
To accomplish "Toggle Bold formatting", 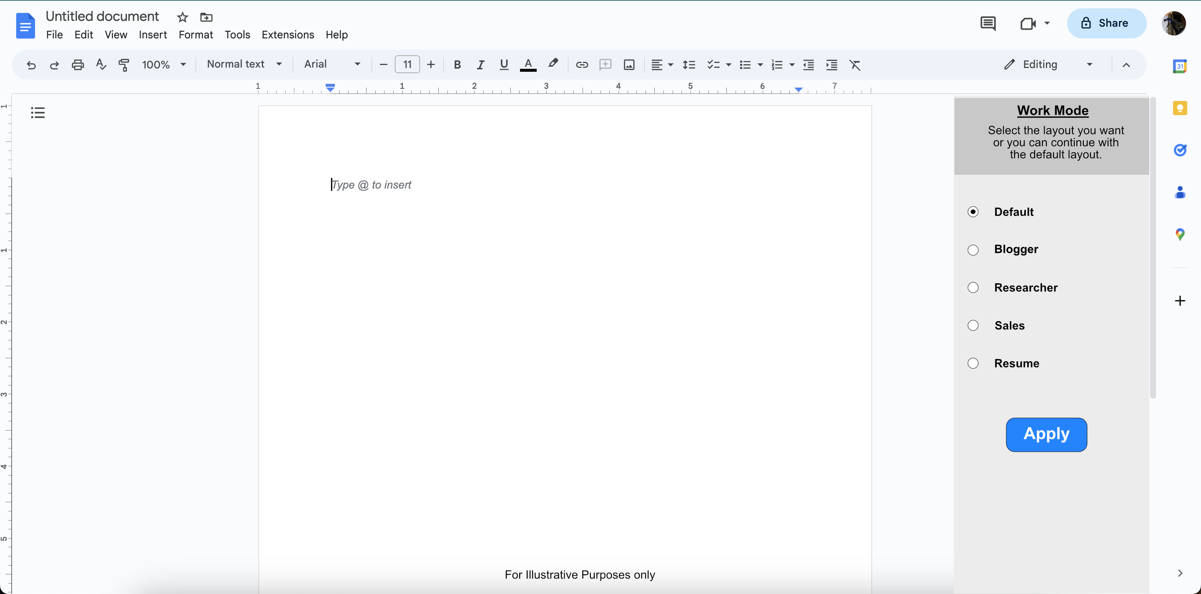I will click(x=457, y=65).
